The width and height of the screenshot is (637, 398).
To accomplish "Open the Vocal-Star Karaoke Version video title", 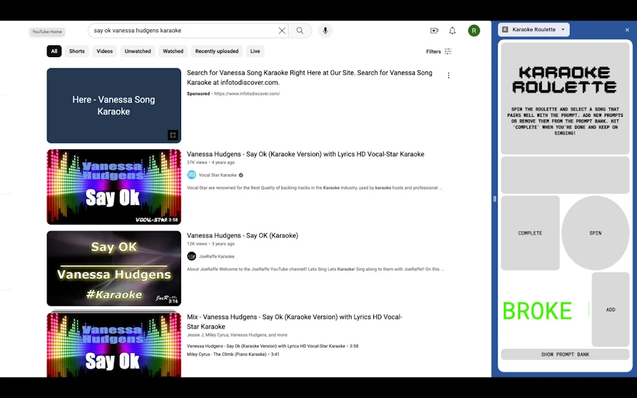I will pos(305,154).
